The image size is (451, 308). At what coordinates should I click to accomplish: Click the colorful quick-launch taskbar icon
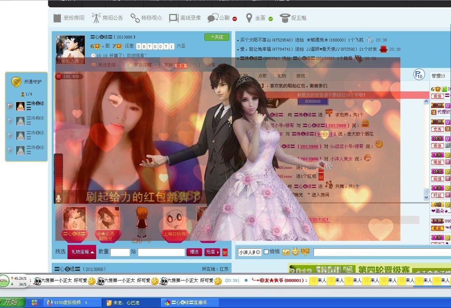pyautogui.click(x=34, y=303)
